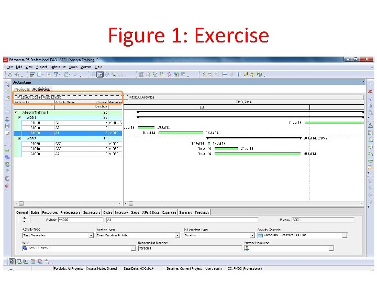Toggle the highlighted Gantt Chart view icon

tap(100, 74)
